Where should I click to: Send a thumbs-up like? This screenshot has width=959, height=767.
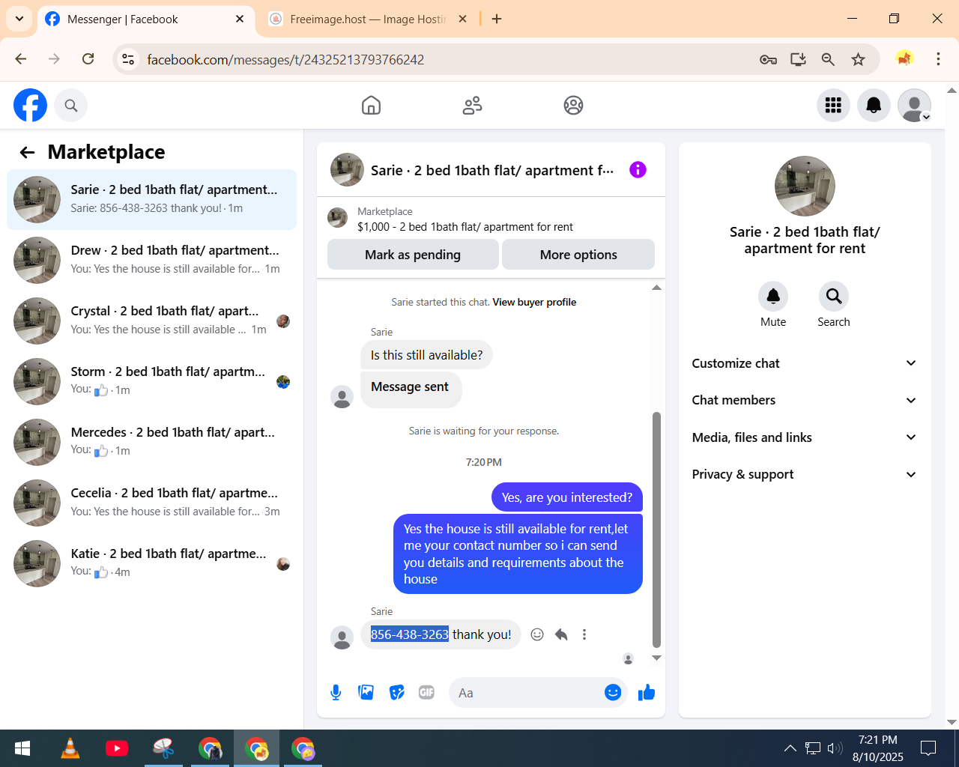click(x=647, y=693)
